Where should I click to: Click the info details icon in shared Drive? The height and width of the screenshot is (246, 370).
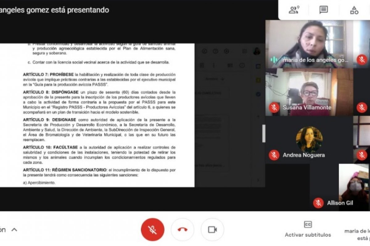(x=242, y=65)
